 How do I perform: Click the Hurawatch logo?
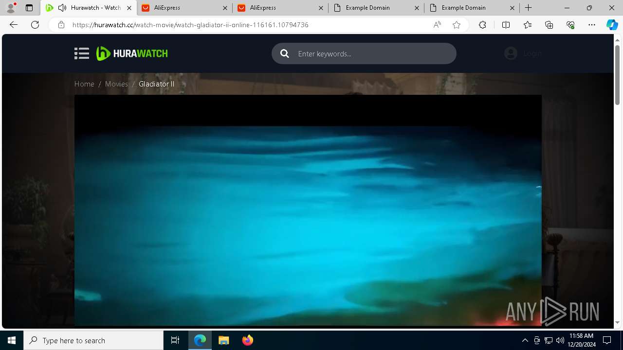(132, 53)
